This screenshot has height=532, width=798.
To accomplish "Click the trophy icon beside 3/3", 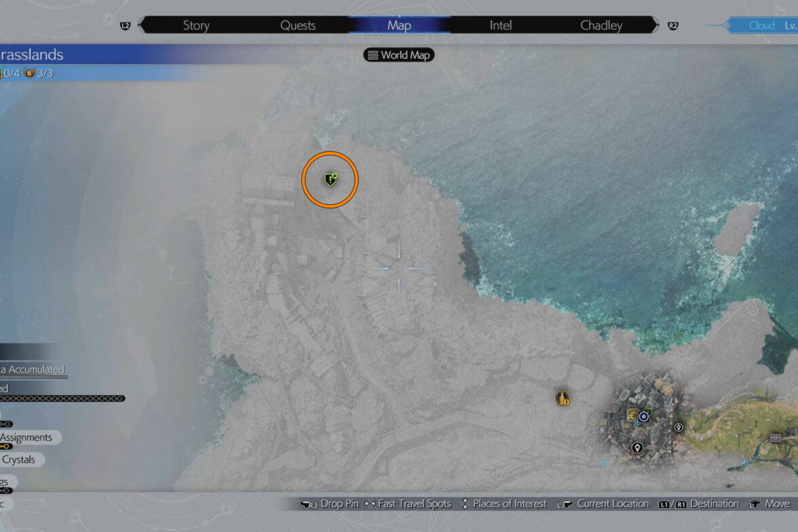I will [30, 73].
